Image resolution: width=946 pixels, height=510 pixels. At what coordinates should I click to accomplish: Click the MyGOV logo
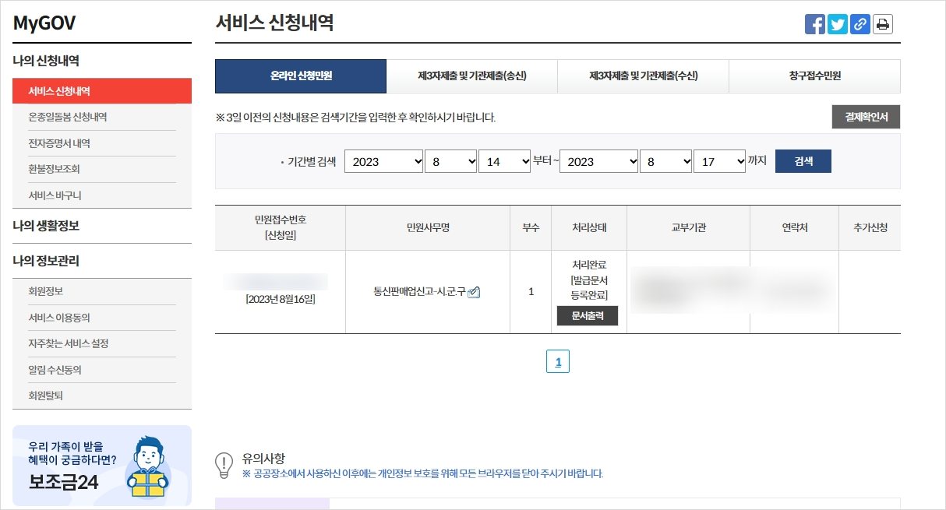(x=43, y=23)
